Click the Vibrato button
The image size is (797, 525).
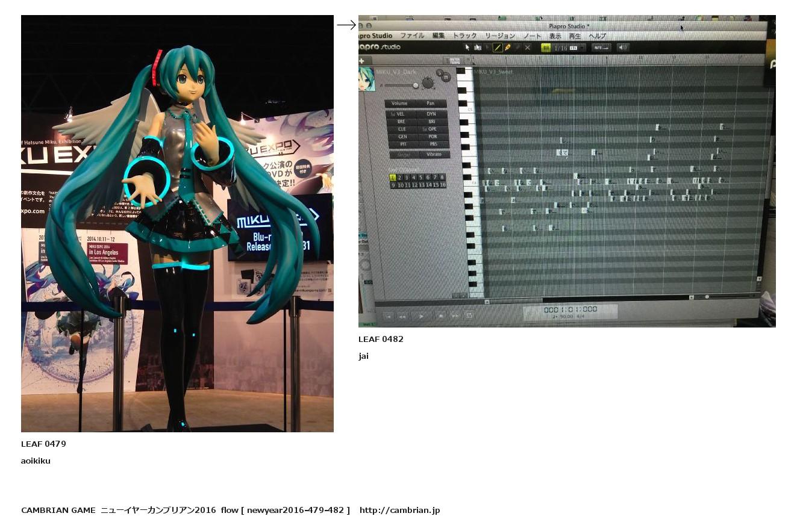434,155
